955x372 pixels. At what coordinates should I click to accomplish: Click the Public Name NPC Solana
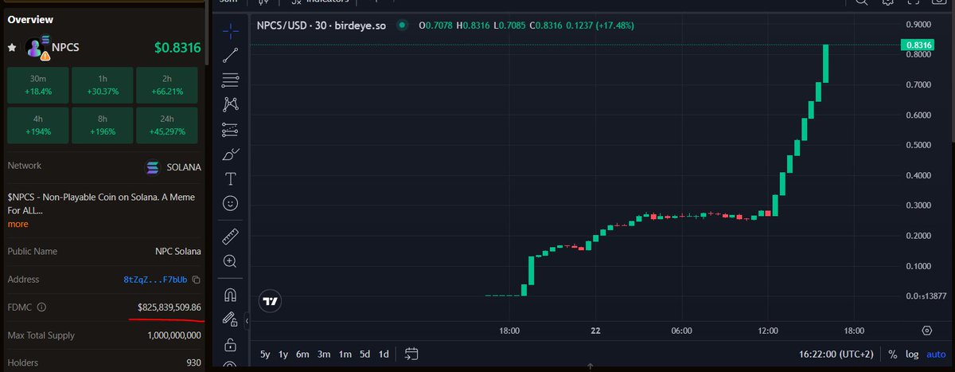178,251
